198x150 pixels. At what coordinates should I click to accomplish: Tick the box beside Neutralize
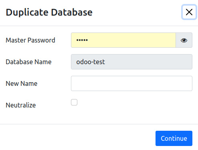[x=74, y=102]
